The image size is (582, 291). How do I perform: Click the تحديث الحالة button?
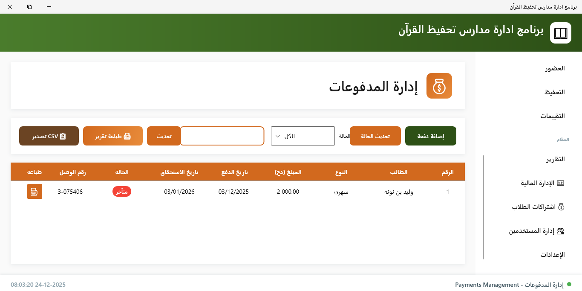click(375, 136)
